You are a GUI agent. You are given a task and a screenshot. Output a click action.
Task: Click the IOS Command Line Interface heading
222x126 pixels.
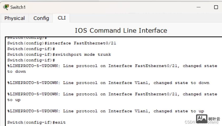point(121,30)
